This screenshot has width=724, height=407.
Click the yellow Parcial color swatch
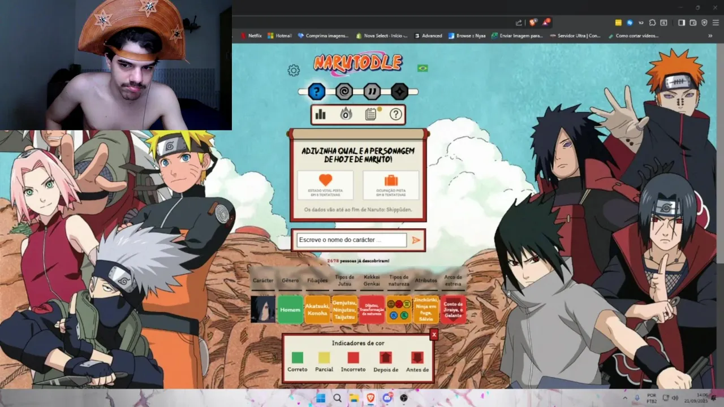point(324,357)
